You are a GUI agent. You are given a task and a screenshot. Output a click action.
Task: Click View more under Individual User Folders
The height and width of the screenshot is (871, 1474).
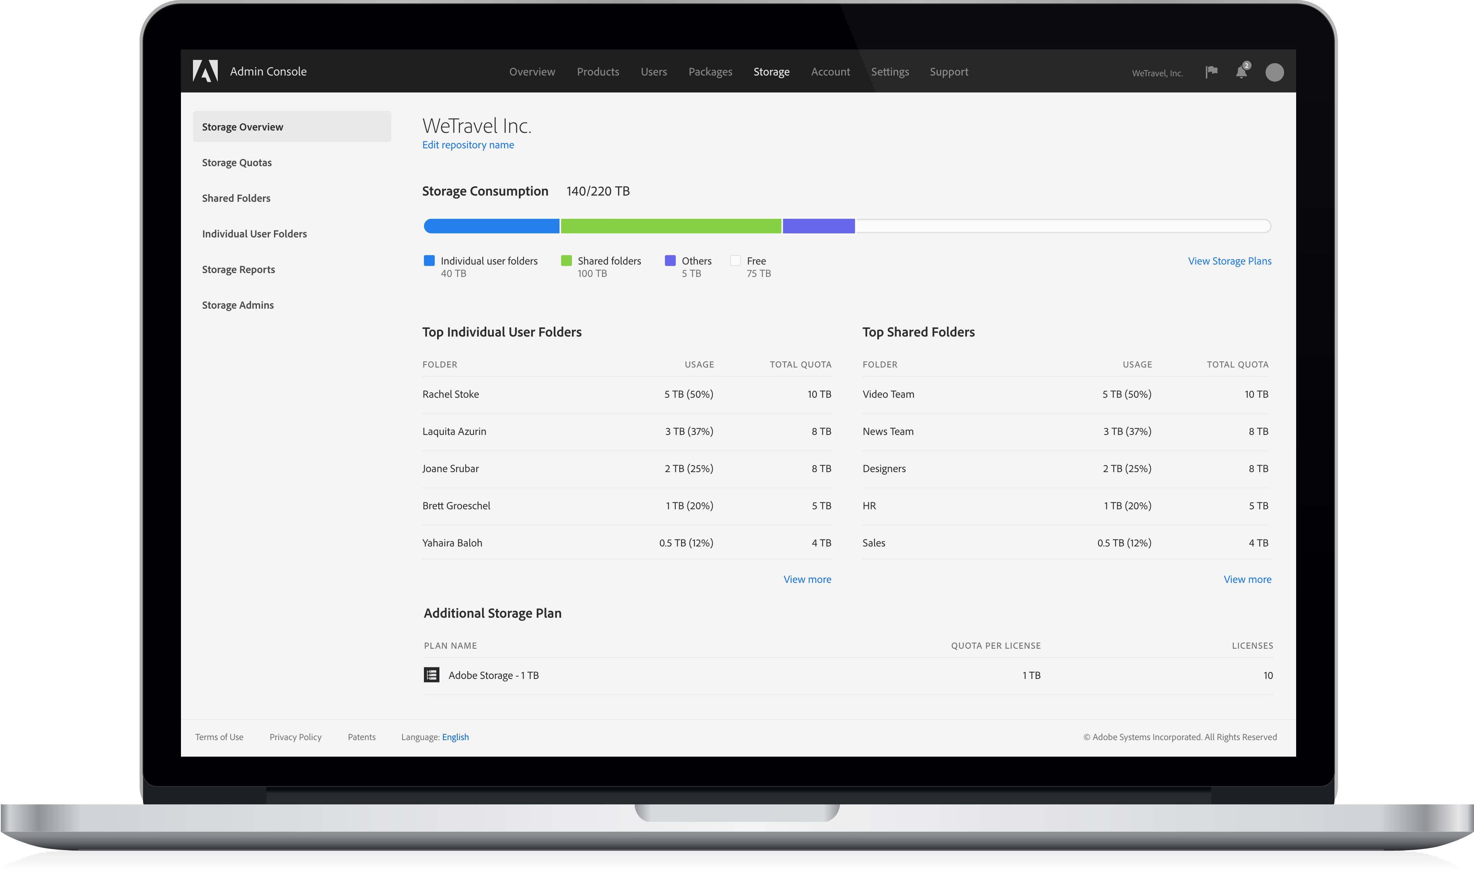pyautogui.click(x=807, y=579)
